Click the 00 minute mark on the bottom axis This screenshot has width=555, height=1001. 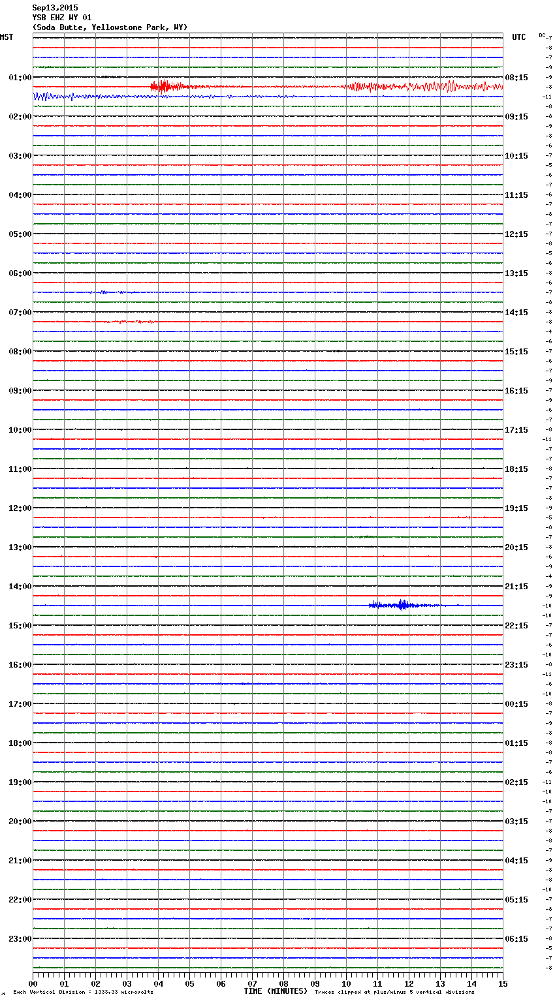[33, 984]
